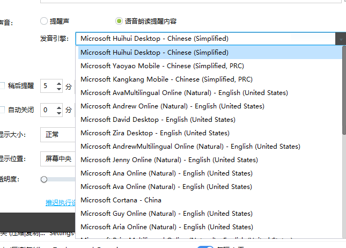The width and height of the screenshot is (346, 248).
Task: Decrease the 自动关闭 minutes spinner
Action: 59,113
